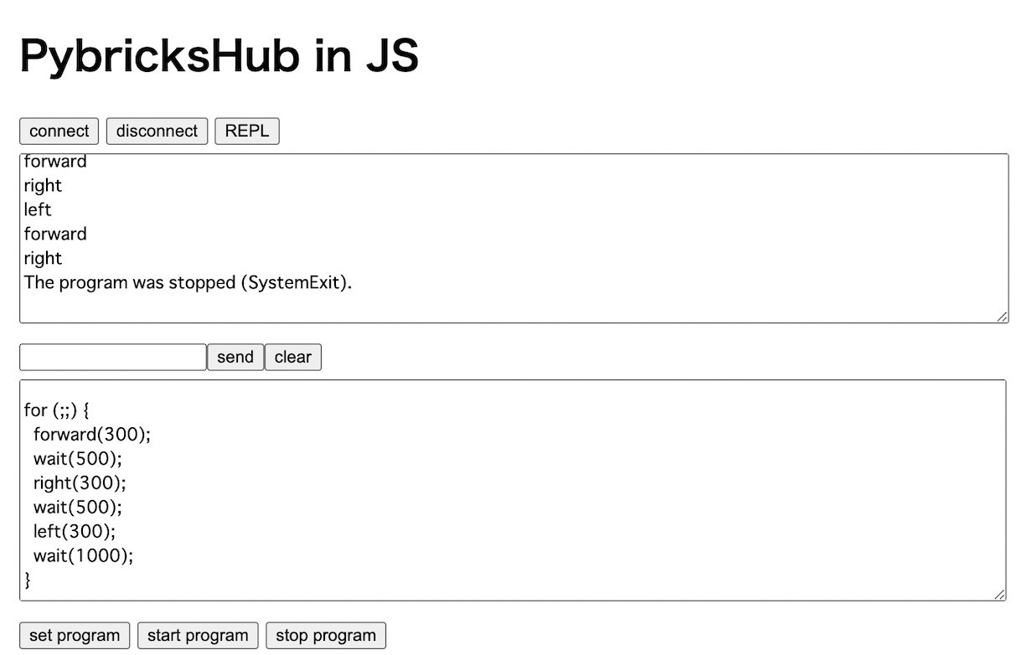Viewport: 1022px width, 655px height.
Task: Open the REPL
Action: coord(246,132)
